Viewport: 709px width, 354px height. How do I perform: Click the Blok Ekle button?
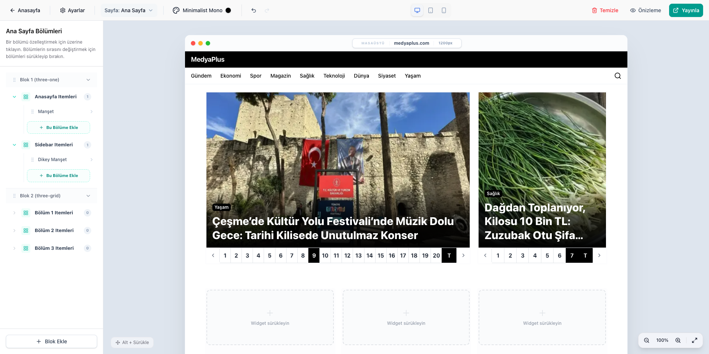tap(52, 341)
